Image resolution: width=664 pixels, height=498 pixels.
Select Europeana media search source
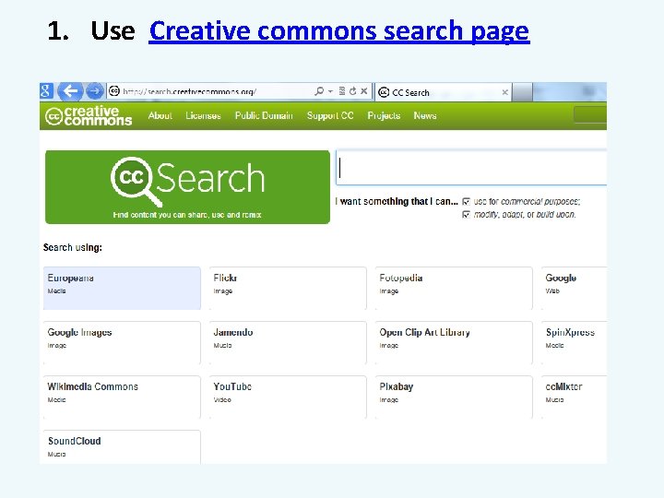coord(122,288)
